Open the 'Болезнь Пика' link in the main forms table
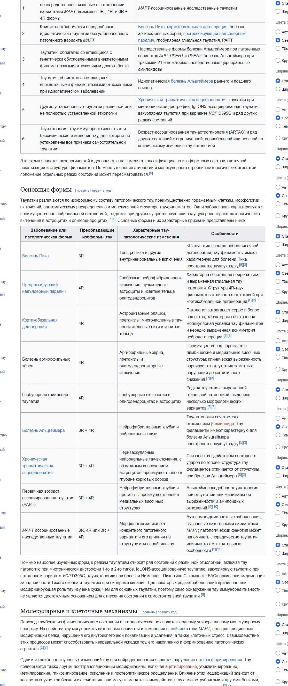288x686 pixels. point(35,256)
